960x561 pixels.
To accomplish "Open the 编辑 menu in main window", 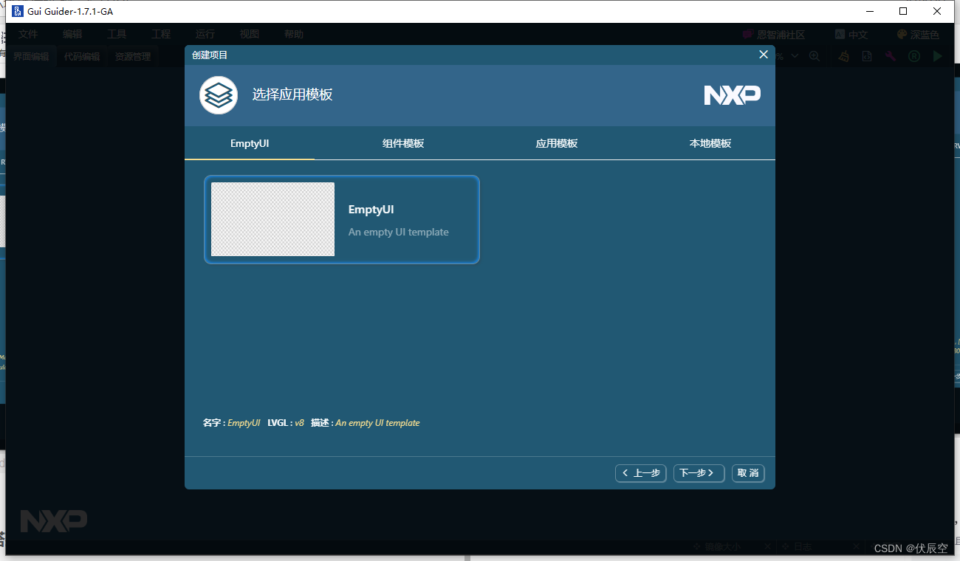I will tap(72, 35).
